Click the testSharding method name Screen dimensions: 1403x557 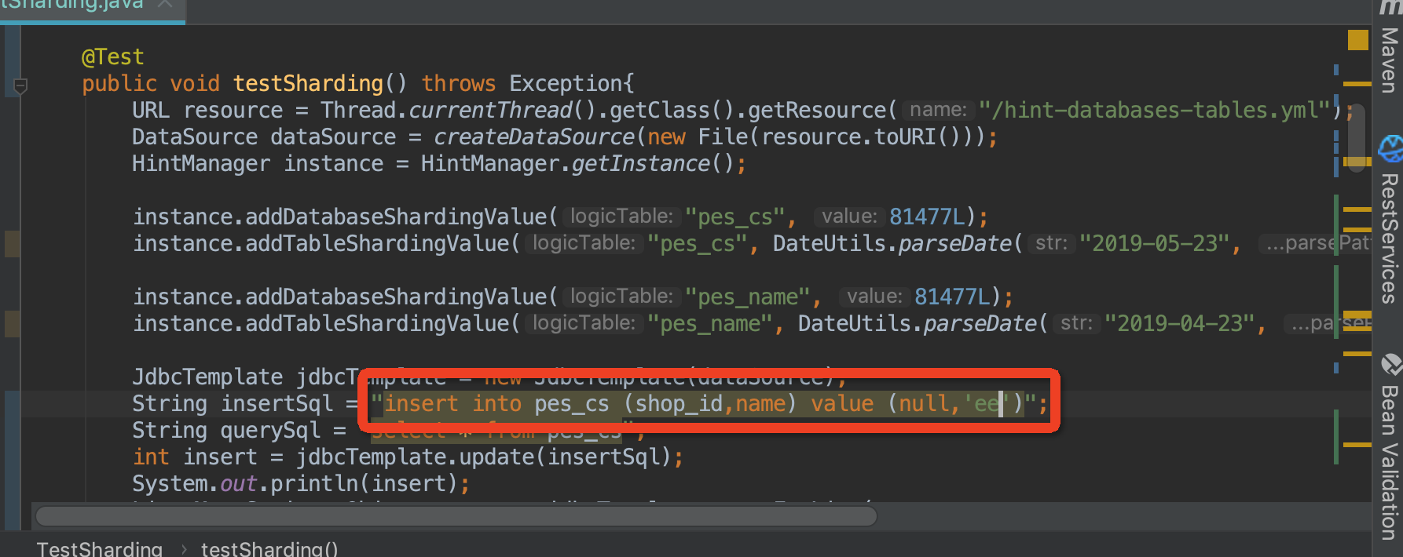click(308, 83)
